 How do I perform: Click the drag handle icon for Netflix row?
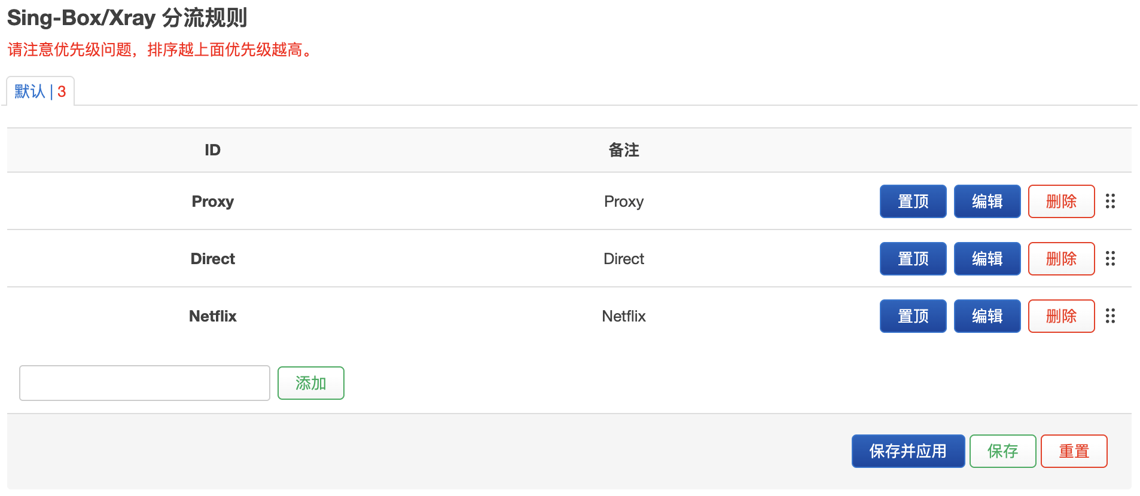point(1110,316)
